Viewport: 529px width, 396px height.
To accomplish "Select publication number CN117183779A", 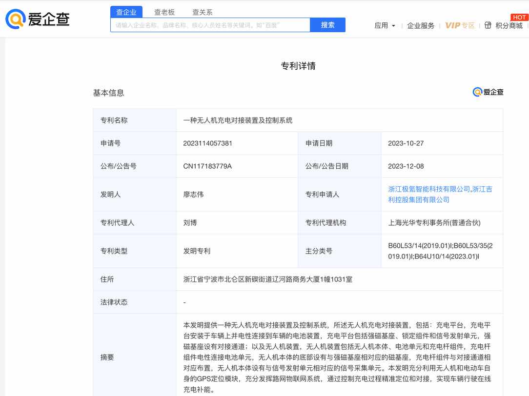I will point(207,166).
